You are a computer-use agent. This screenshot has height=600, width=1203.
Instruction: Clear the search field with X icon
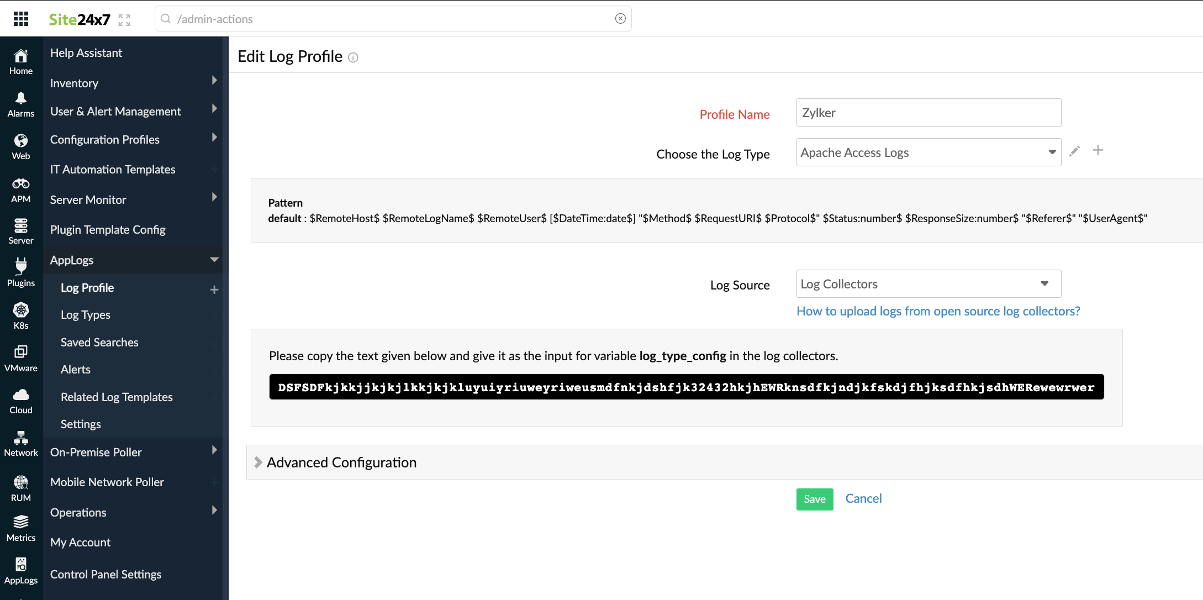(x=620, y=19)
